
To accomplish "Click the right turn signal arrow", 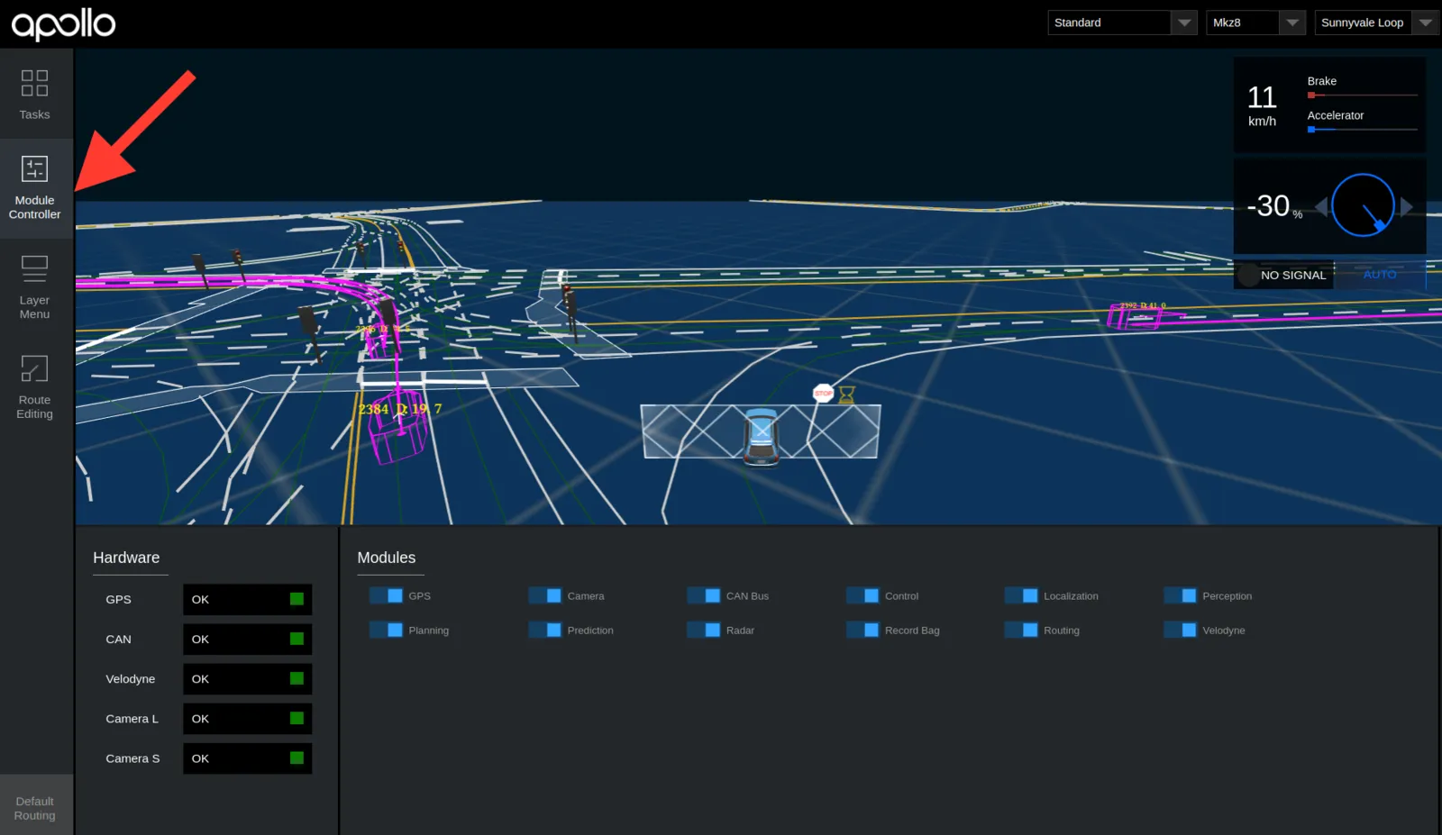I will [1406, 207].
